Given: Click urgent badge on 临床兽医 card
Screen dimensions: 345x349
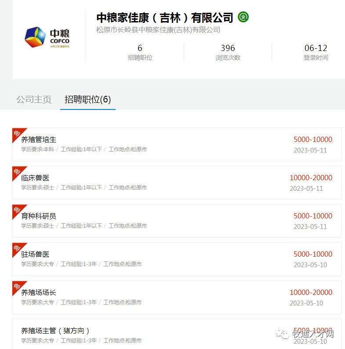Looking at the screenshot, I should (18, 171).
